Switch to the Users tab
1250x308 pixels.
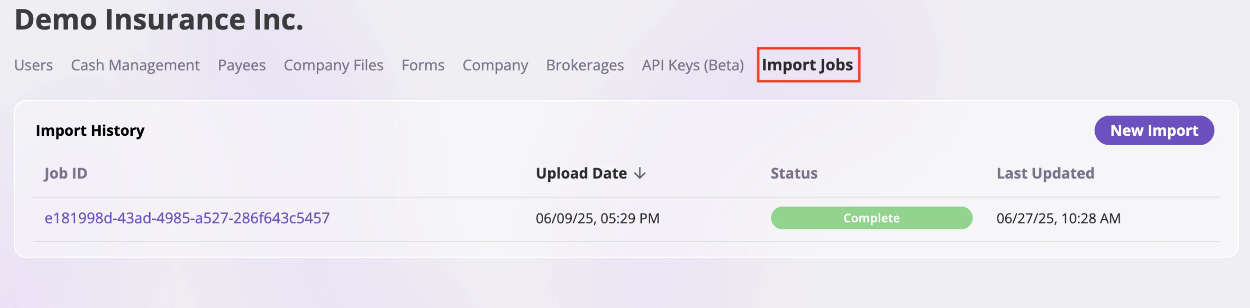tap(34, 65)
